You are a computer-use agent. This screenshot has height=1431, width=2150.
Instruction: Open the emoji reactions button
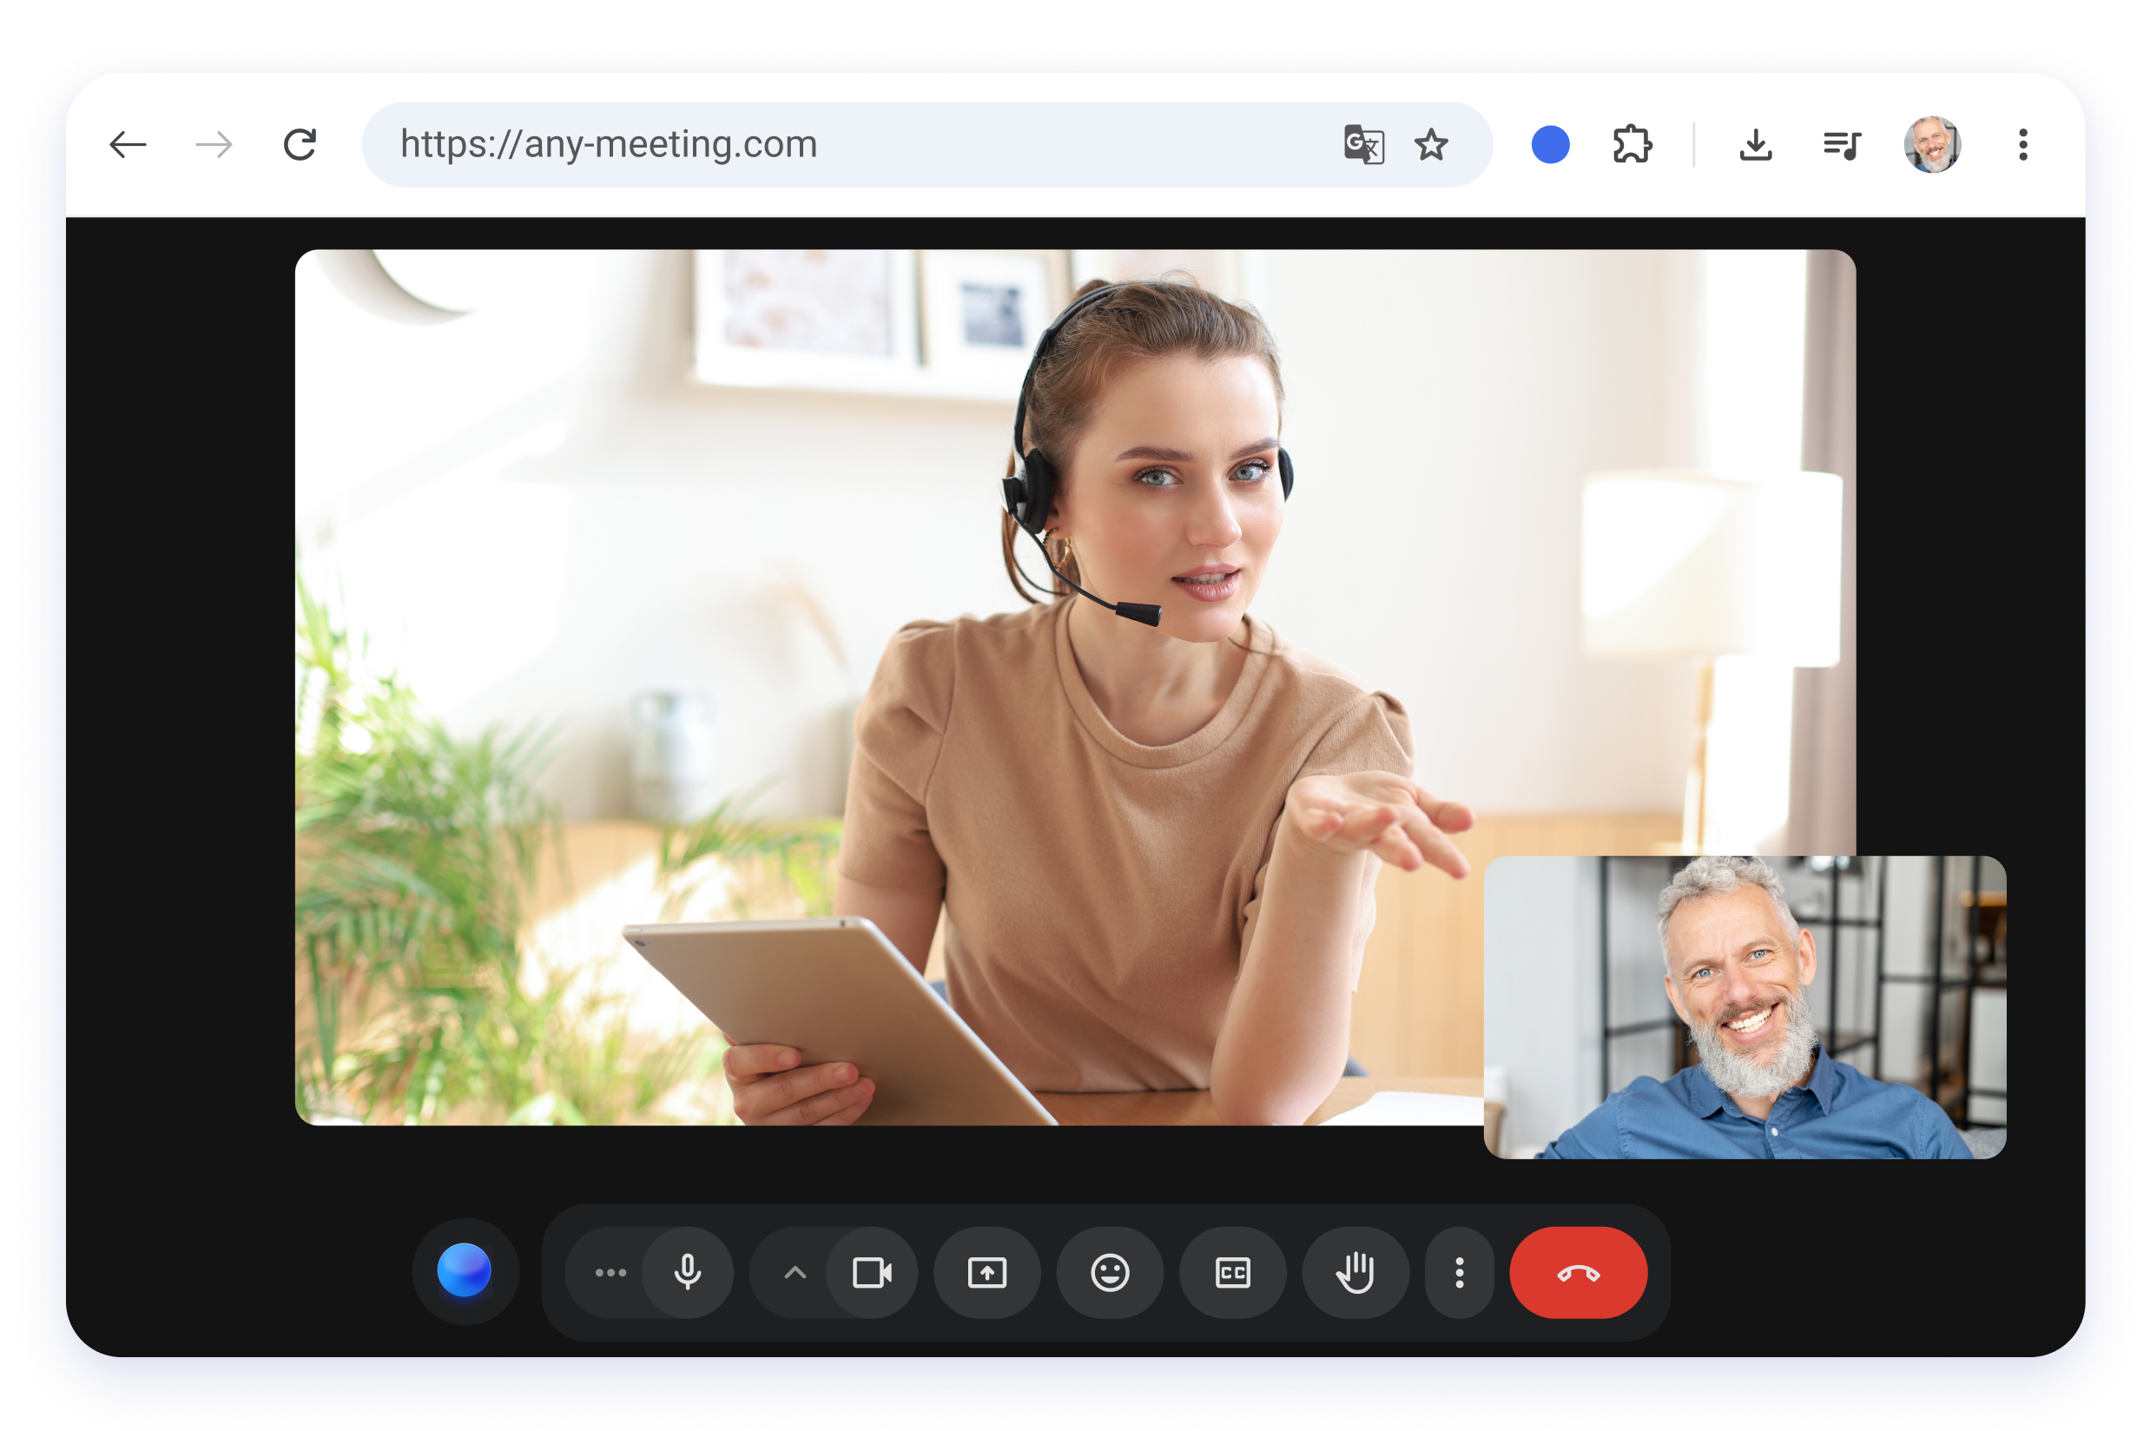[1110, 1272]
